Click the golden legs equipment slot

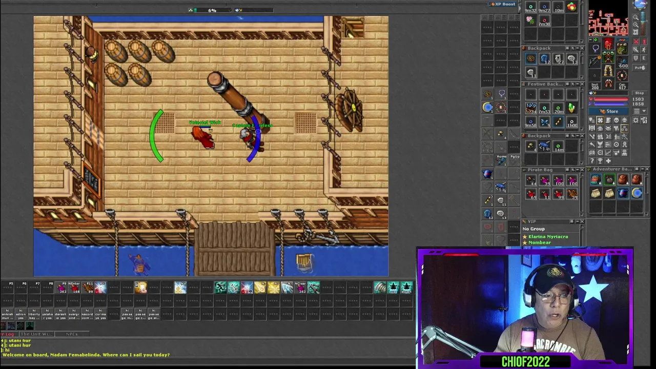click(608, 70)
